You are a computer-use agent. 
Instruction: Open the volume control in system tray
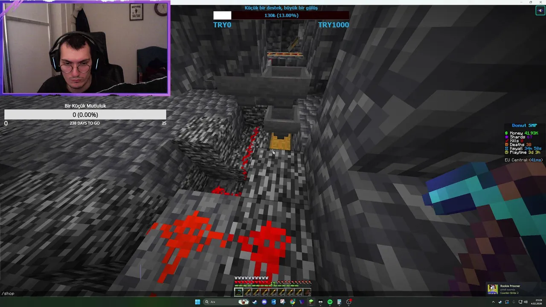[x=526, y=302]
